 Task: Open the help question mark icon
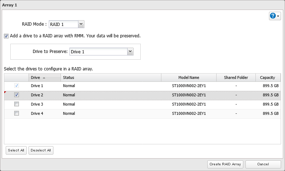pyautogui.click(x=273, y=16)
